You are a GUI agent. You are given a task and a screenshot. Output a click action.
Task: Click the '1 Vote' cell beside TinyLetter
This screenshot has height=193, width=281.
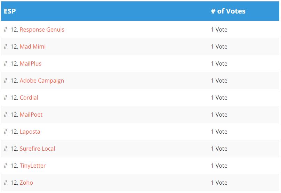coord(219,166)
